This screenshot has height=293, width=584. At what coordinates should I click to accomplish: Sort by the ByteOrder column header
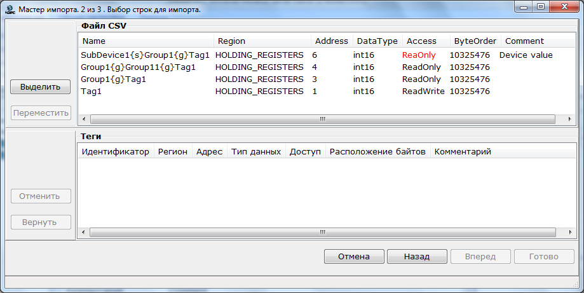(475, 41)
